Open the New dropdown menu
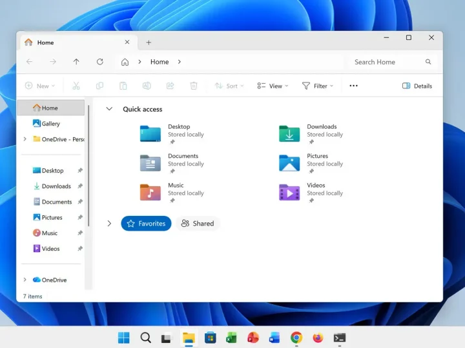This screenshot has height=348, width=465. pos(40,86)
